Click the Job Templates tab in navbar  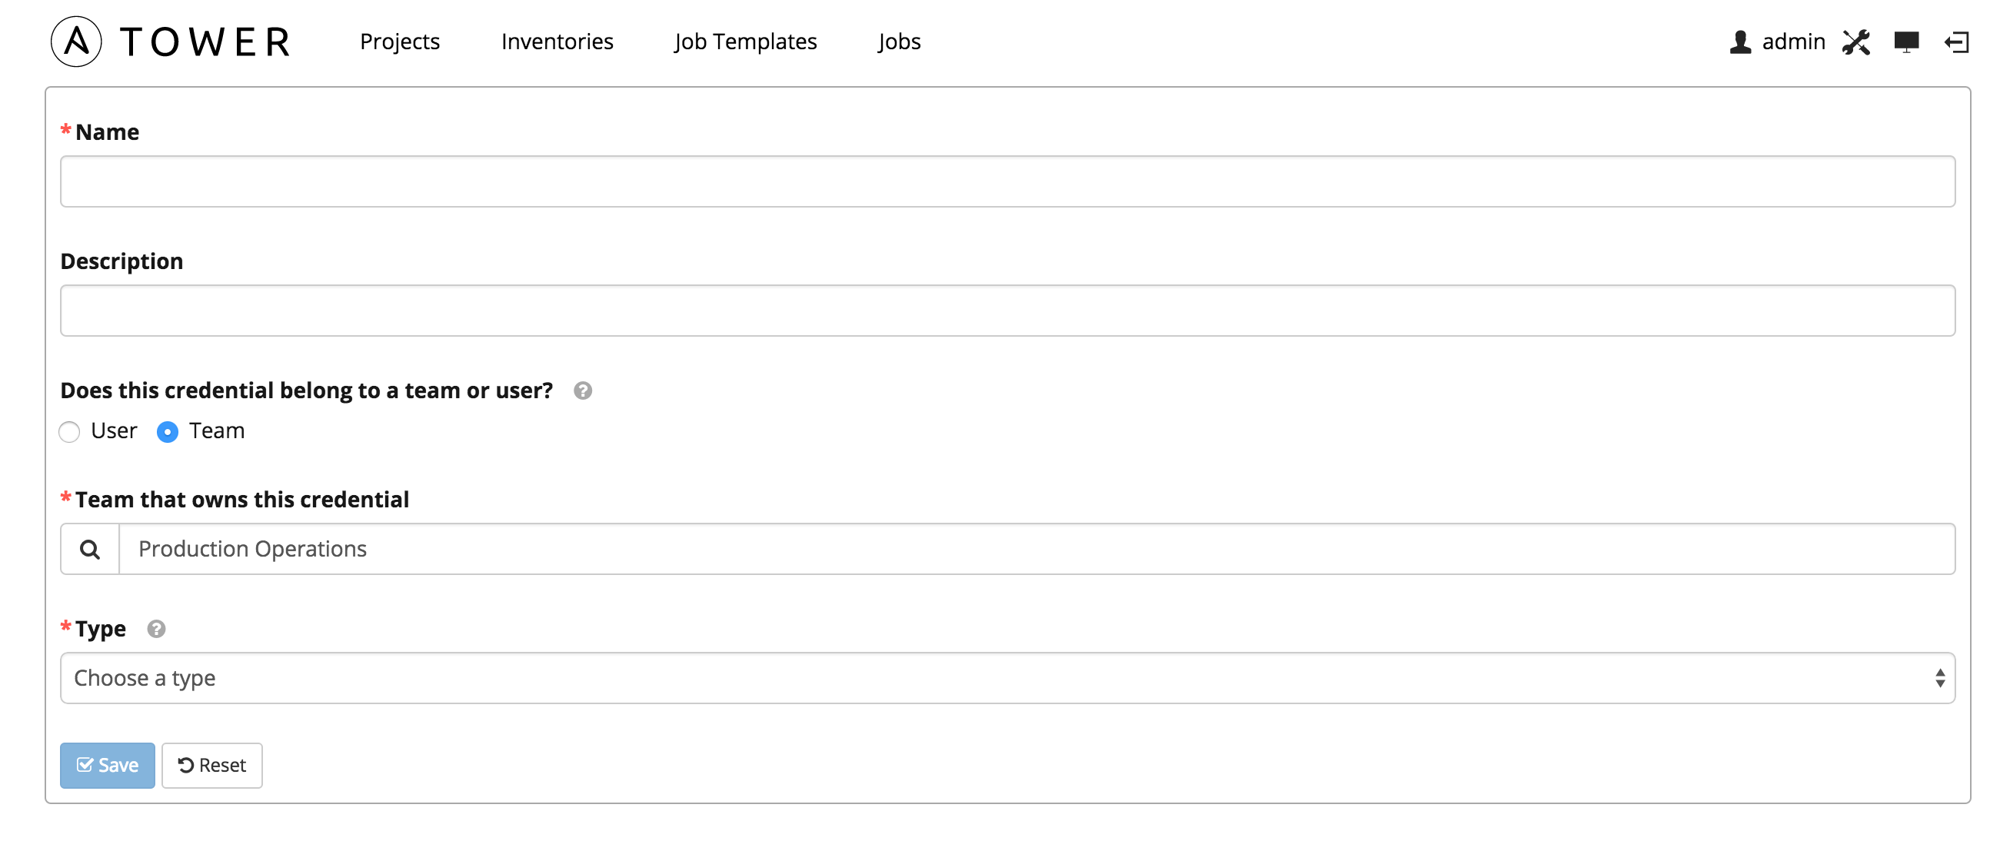(x=745, y=41)
